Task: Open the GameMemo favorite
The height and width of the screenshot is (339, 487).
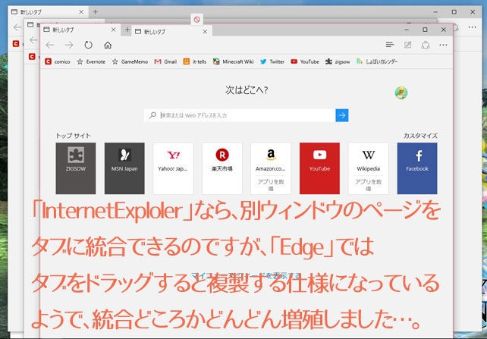Action: click(130, 61)
